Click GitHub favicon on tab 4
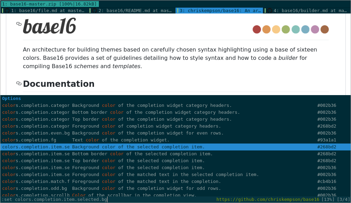This screenshot has width=351, height=203. 269,10
